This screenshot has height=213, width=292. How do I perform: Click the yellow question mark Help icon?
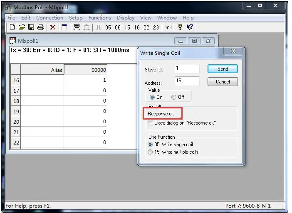[x=180, y=27]
